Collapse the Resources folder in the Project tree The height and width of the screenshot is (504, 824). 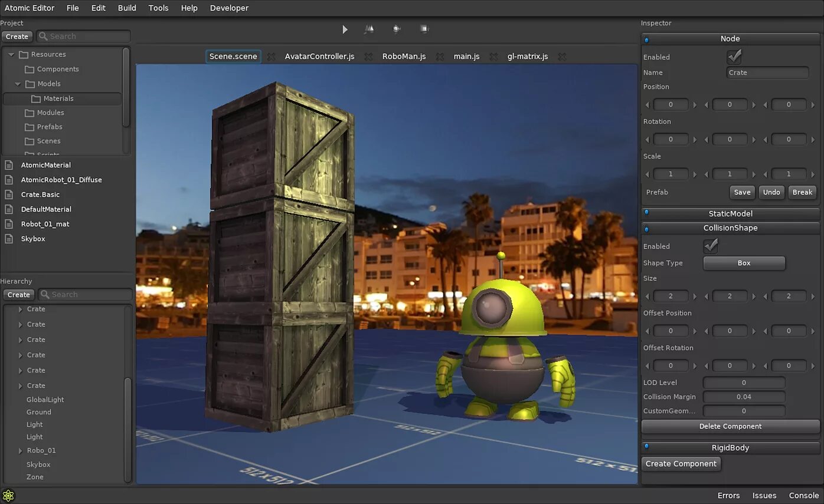pyautogui.click(x=11, y=54)
